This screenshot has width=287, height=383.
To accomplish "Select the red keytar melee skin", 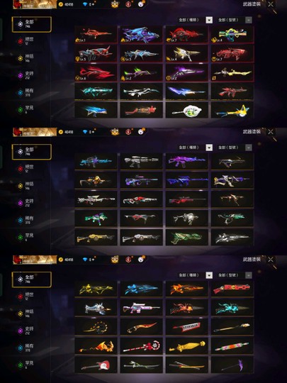I will pos(187,326).
